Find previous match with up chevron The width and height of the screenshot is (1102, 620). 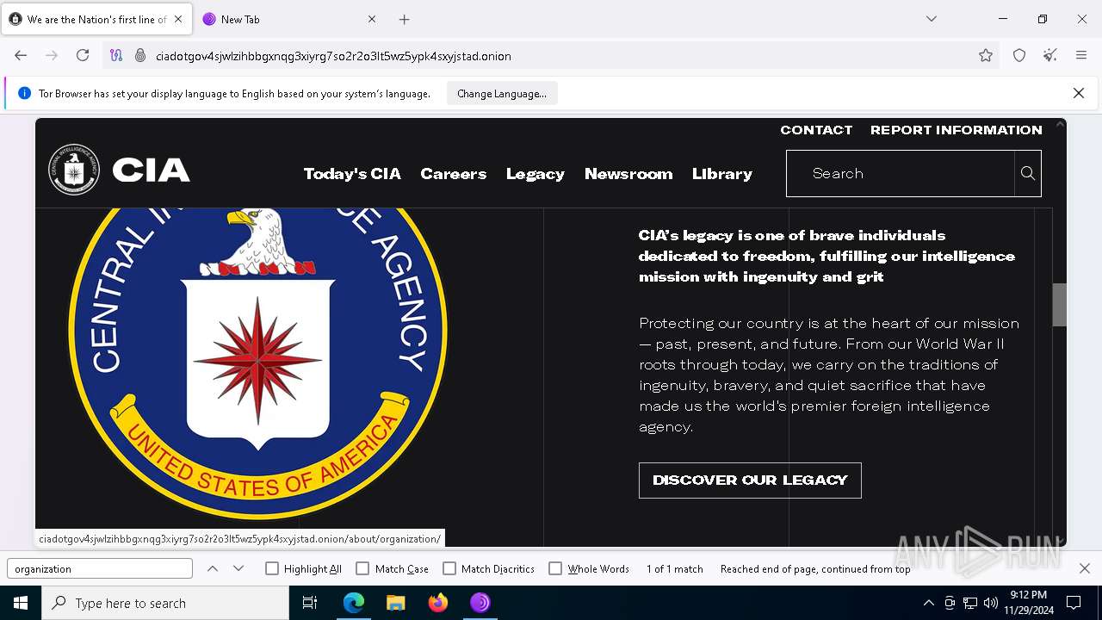213,568
